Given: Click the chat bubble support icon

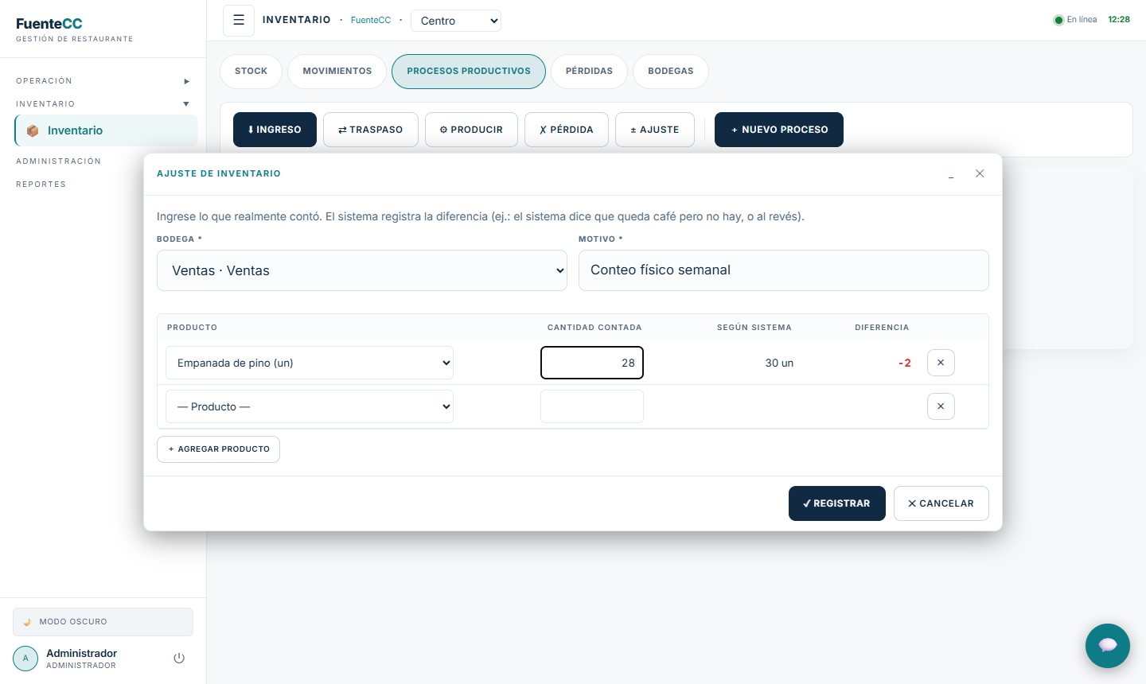Looking at the screenshot, I should pos(1108,646).
